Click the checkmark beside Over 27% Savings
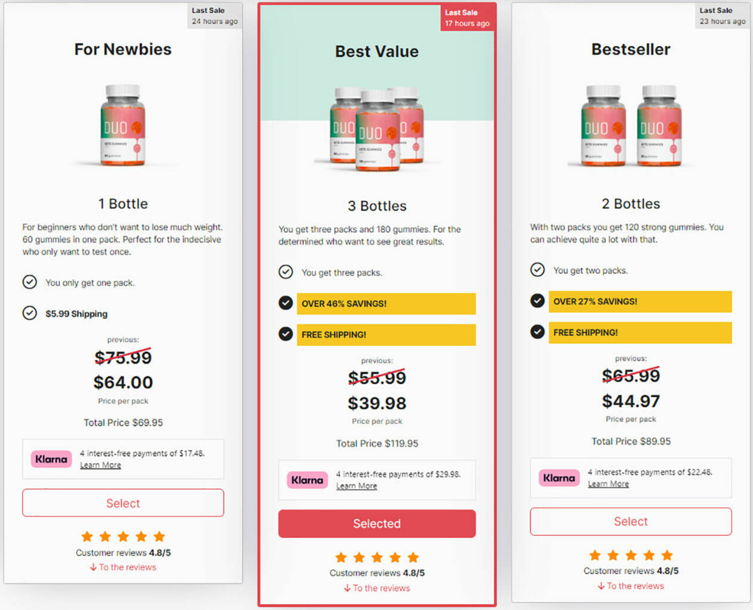The image size is (753, 610). pos(537,301)
